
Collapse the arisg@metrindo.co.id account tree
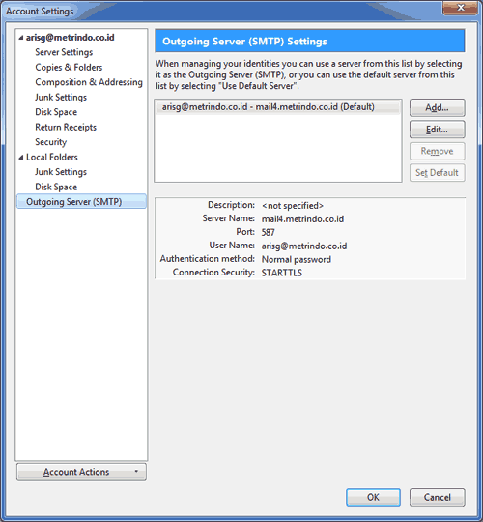(21, 38)
